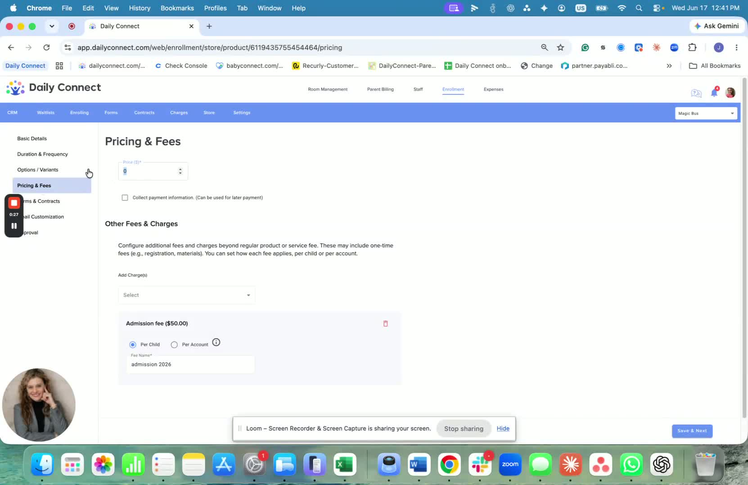The image size is (748, 485).
Task: Select the Per Child radio option
Action: pyautogui.click(x=133, y=345)
